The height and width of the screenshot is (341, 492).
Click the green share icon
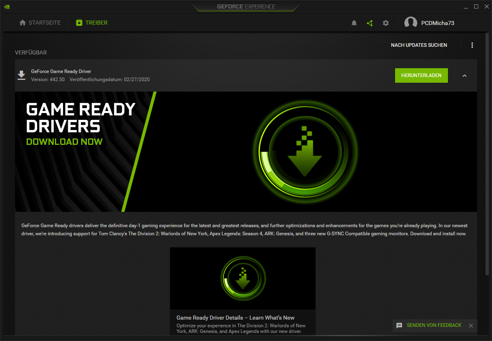(x=370, y=23)
